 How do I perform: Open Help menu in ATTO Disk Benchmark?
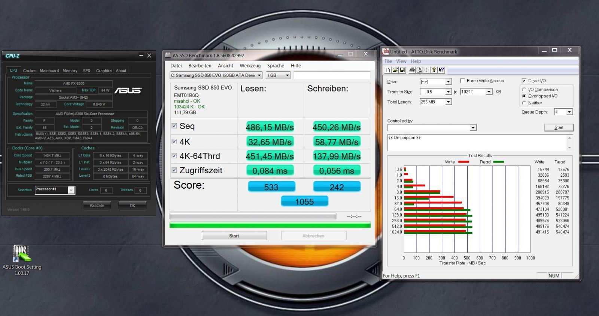416,61
